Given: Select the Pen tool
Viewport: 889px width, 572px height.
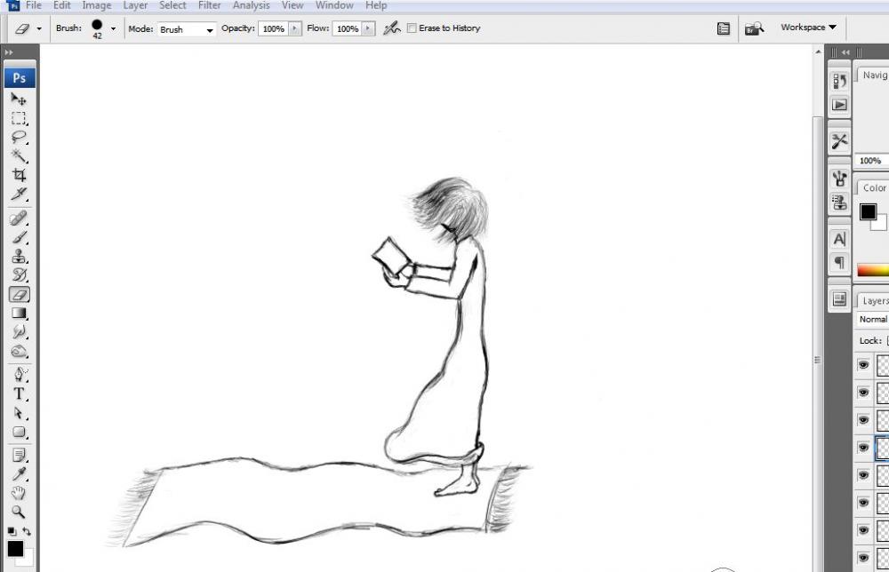Looking at the screenshot, I should click(x=19, y=375).
